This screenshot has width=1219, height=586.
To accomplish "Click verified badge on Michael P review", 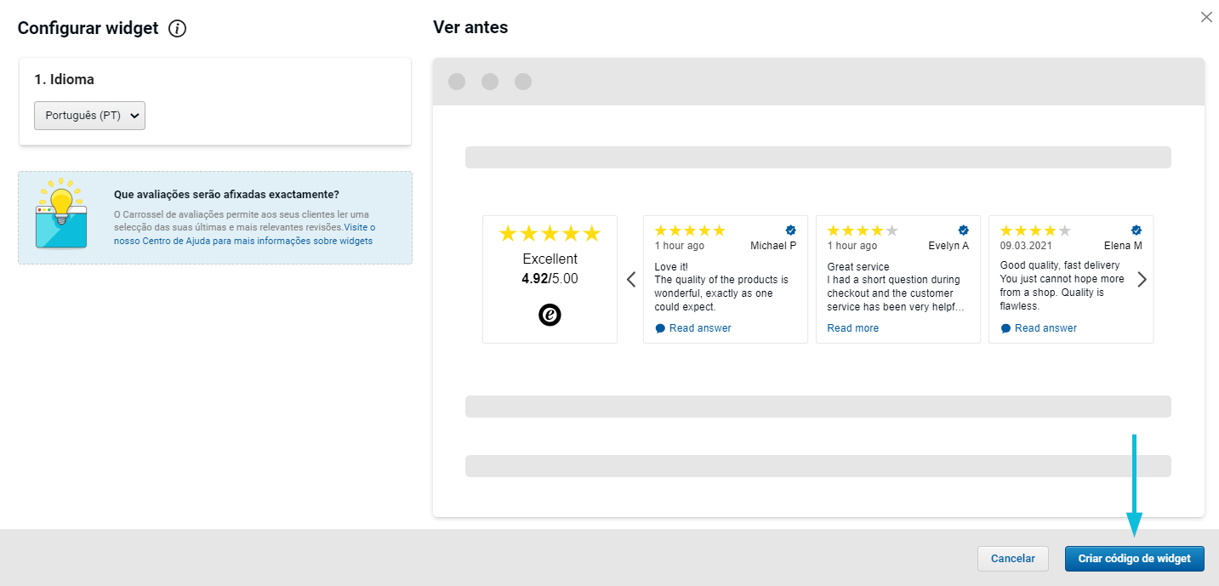I will pos(790,230).
